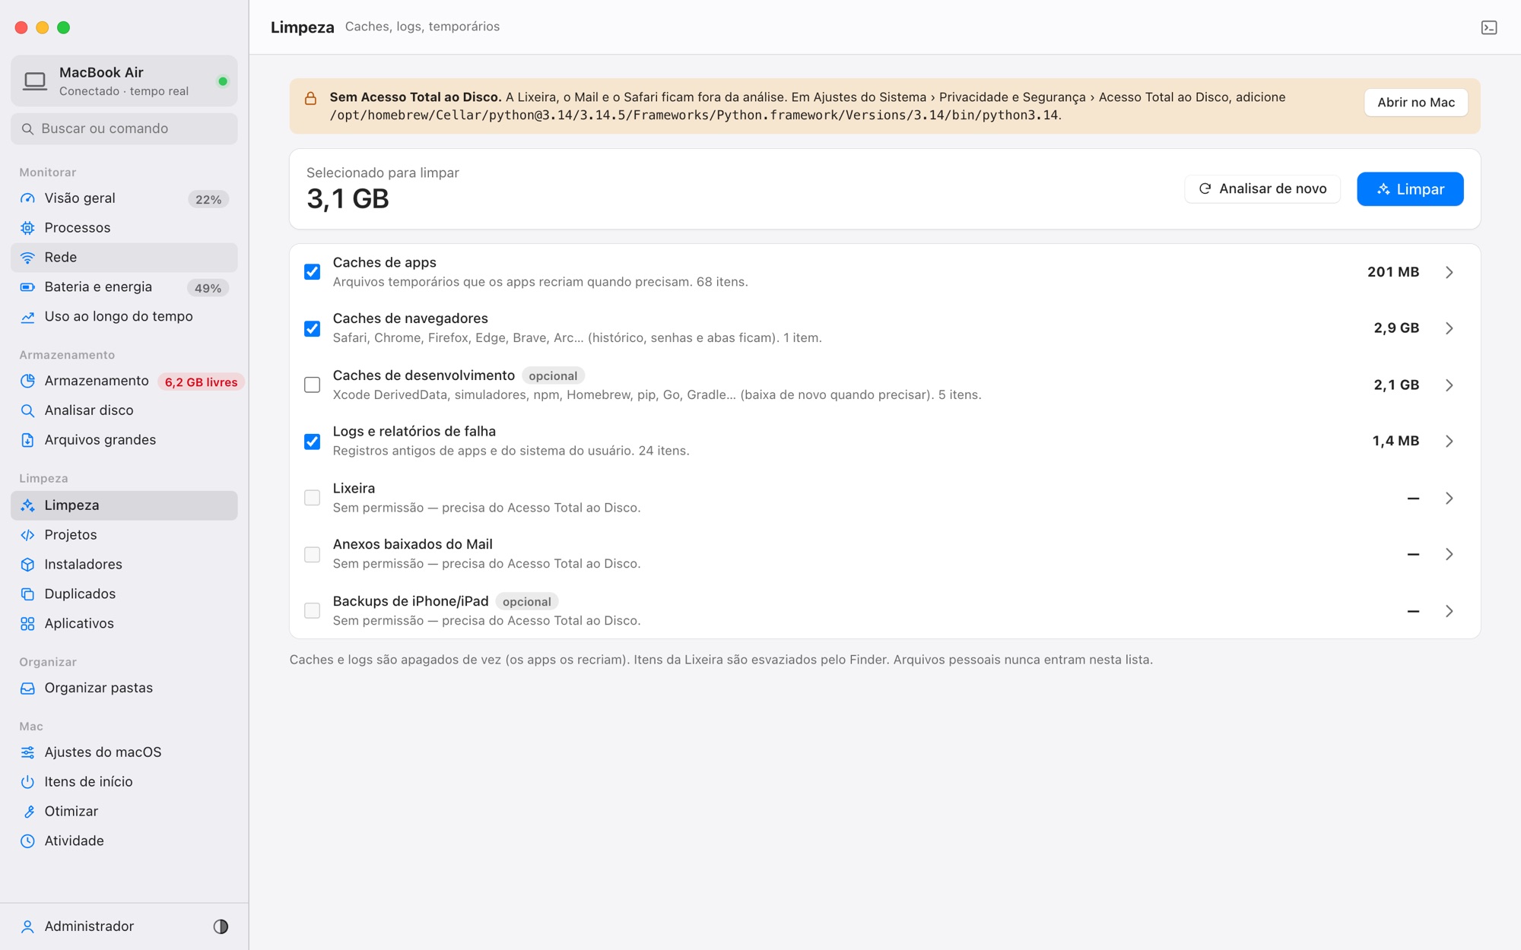Expand the Caches de desenvolvimento chevron
Screen dimensions: 1521x950
(1450, 385)
